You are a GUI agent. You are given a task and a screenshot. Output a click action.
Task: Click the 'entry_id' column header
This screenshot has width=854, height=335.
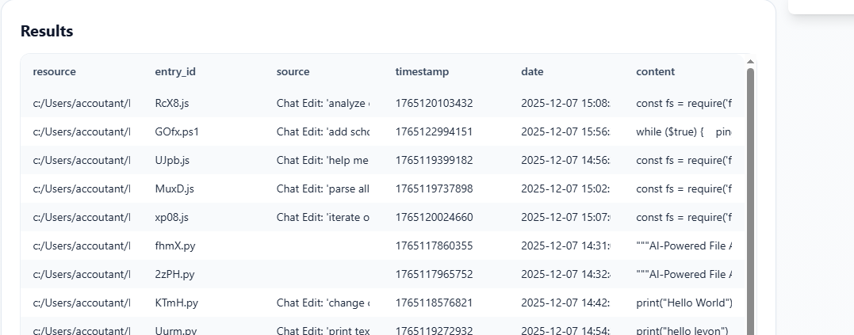coord(175,71)
